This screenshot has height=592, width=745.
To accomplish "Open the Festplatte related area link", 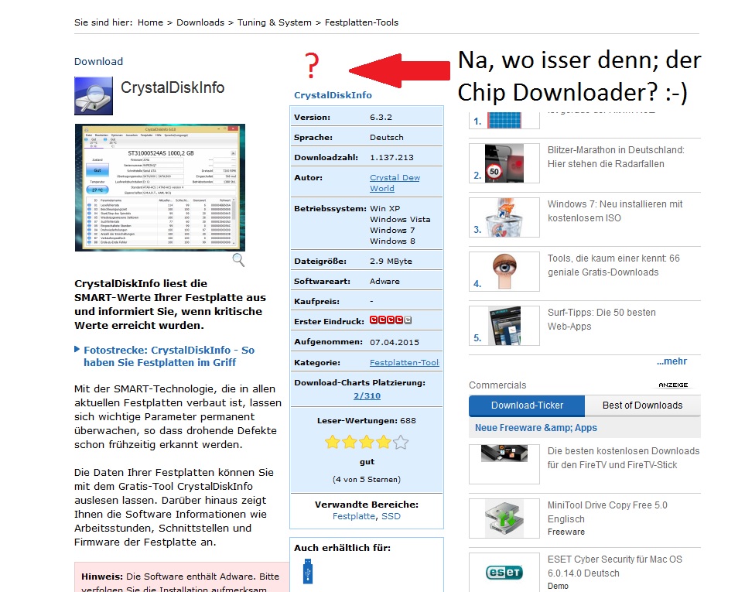I will (x=354, y=516).
